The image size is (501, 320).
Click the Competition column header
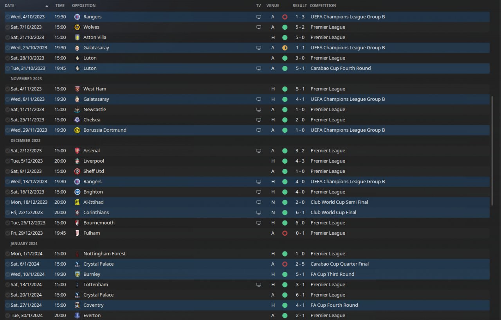click(x=323, y=6)
